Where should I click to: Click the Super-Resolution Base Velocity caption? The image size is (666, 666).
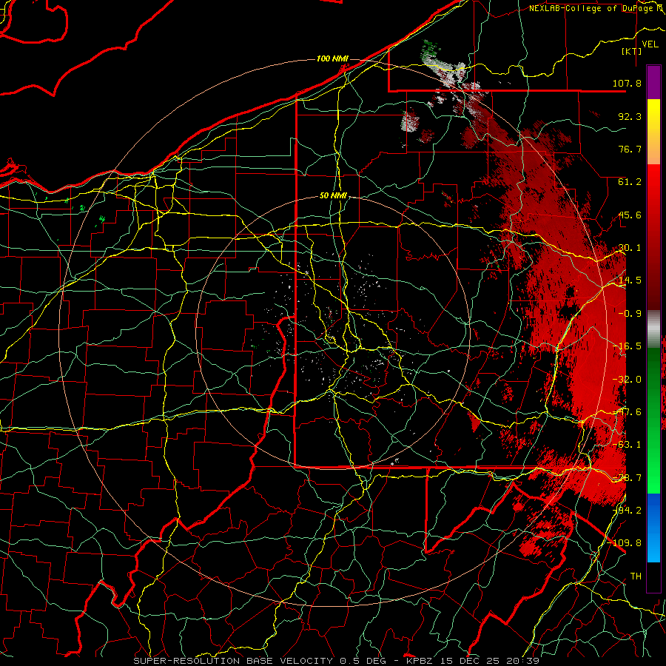tap(337, 661)
